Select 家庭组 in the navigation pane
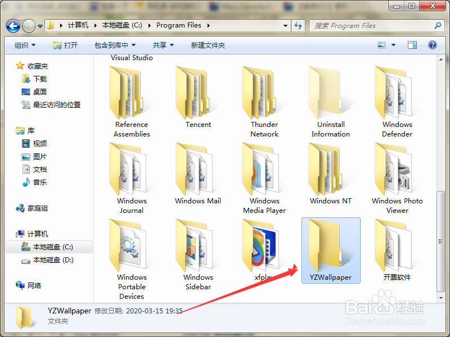Image resolution: width=450 pixels, height=337 pixels. (x=32, y=208)
